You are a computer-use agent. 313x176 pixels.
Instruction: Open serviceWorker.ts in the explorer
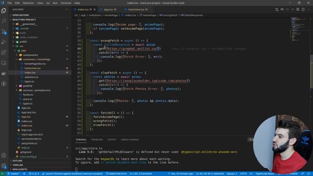pyautogui.click(x=40, y=139)
